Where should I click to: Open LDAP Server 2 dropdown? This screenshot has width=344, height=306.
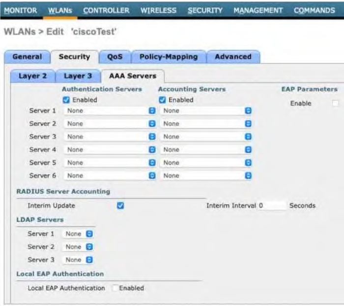(78, 247)
